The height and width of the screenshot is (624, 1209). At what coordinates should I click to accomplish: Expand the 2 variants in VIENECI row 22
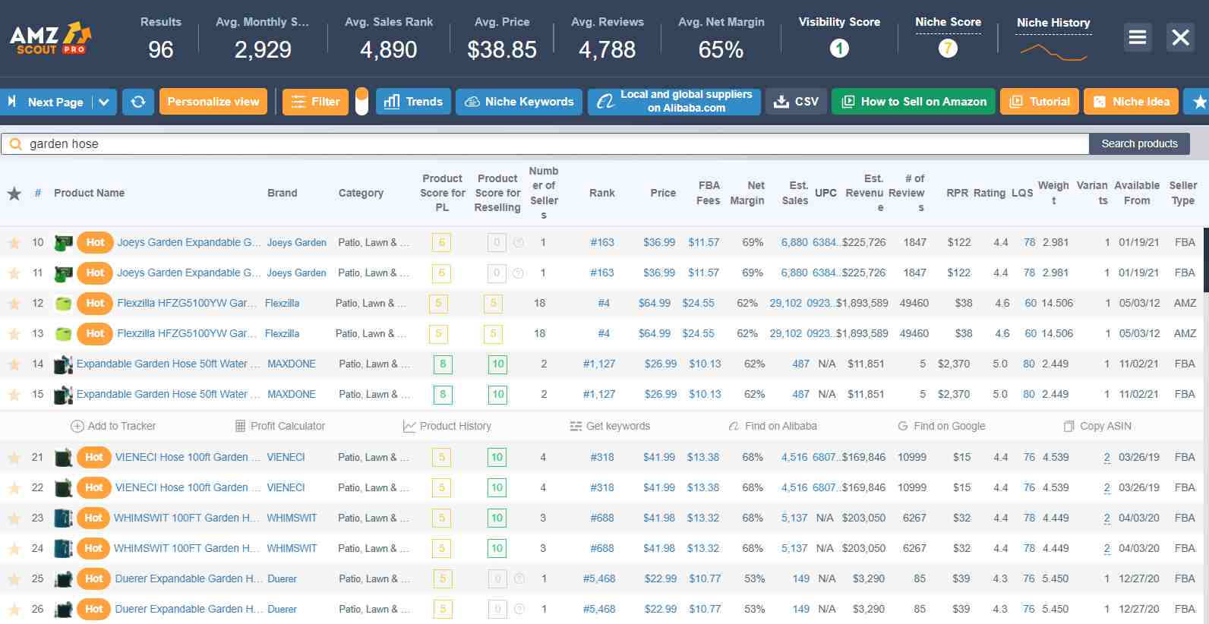1106,488
